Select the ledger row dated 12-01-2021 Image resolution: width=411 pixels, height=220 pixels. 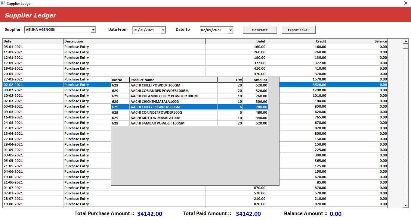pyautogui.click(x=195, y=58)
